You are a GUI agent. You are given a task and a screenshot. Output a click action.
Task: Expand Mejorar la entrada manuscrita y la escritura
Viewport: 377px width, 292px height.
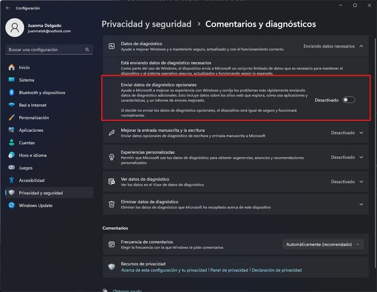pyautogui.click(x=361, y=132)
